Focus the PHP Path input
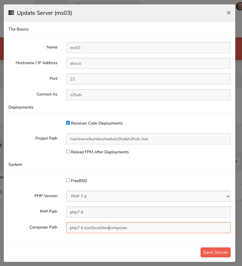 (x=148, y=212)
